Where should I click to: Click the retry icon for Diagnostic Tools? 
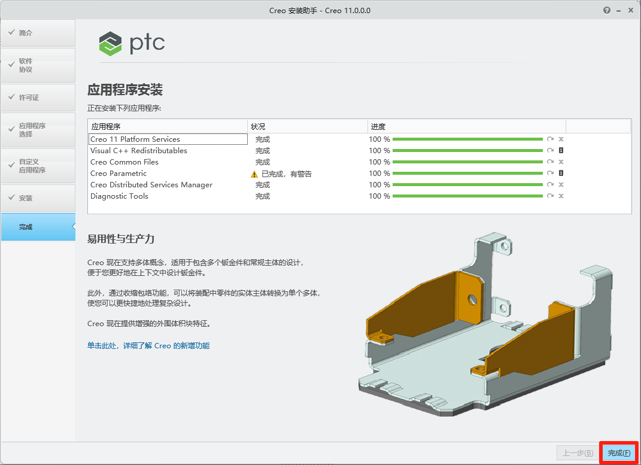click(550, 196)
